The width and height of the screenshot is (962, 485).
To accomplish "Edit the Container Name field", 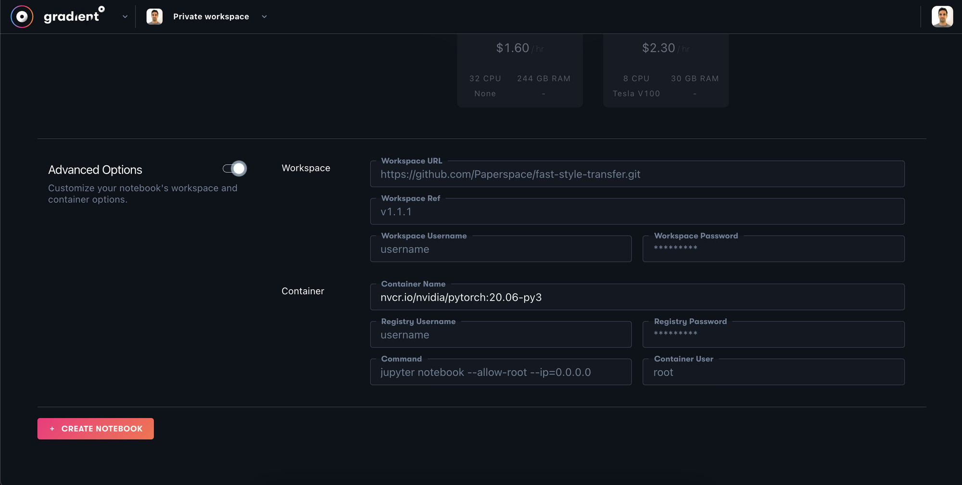I will [x=637, y=297].
